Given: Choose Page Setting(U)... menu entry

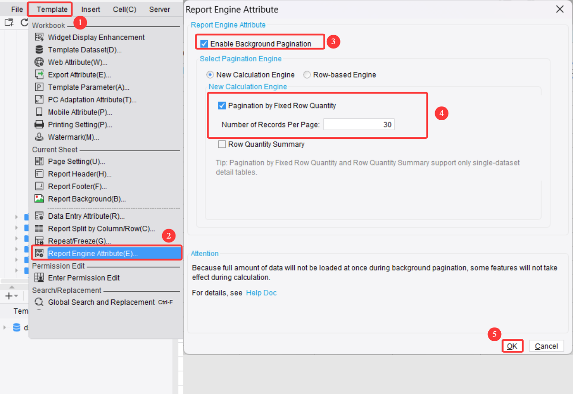Looking at the screenshot, I should (x=77, y=162).
